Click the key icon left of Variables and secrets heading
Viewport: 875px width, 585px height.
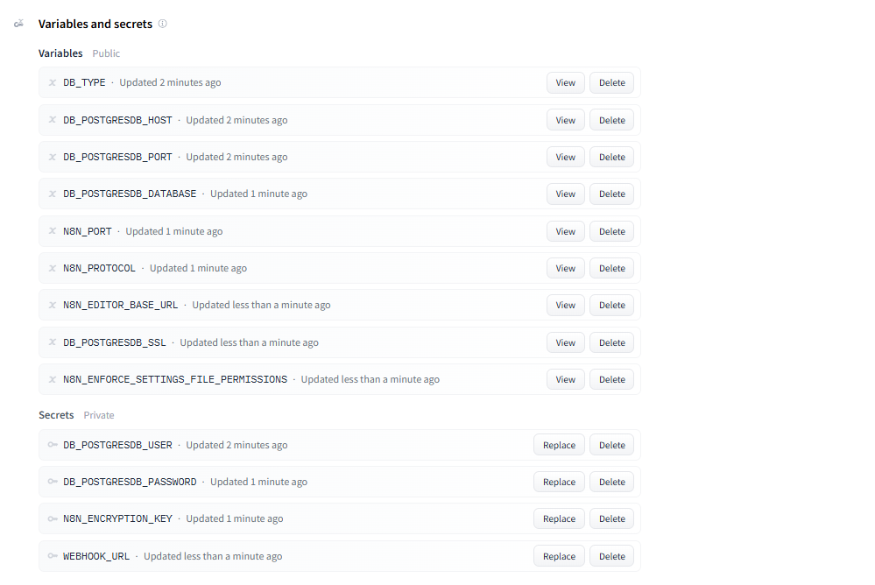(19, 24)
